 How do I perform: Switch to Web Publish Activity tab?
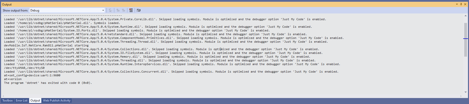[x=57, y=101]
